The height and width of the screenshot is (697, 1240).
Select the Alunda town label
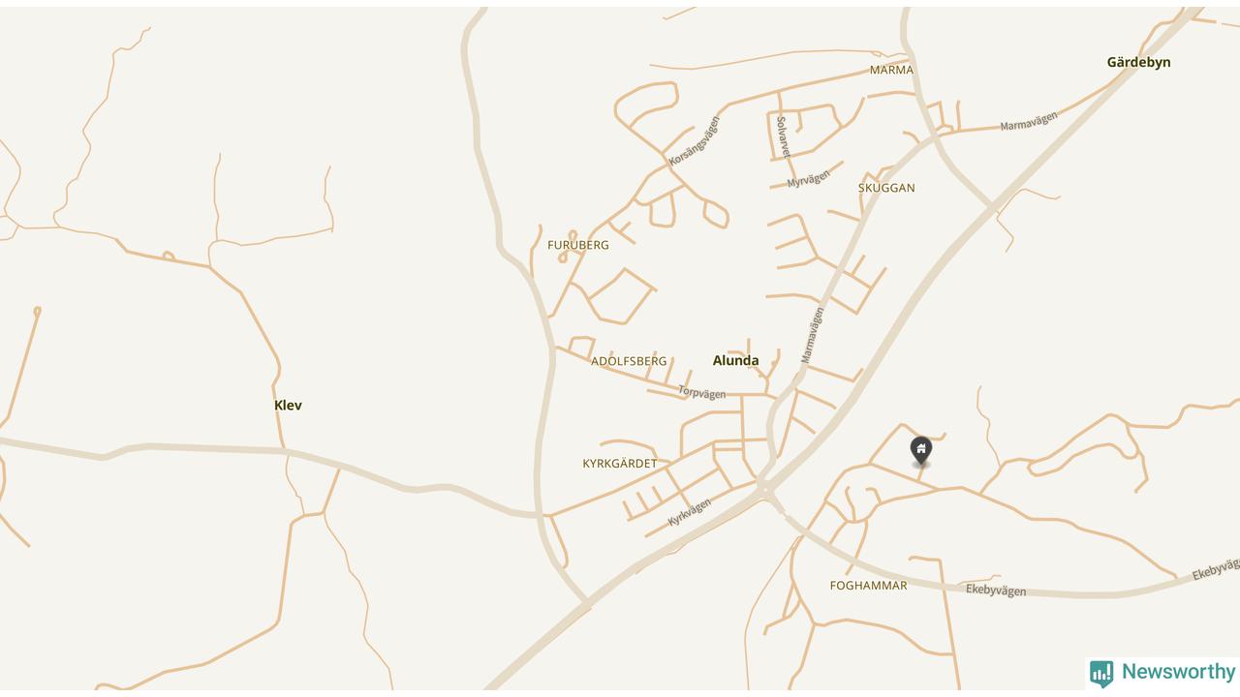[735, 360]
